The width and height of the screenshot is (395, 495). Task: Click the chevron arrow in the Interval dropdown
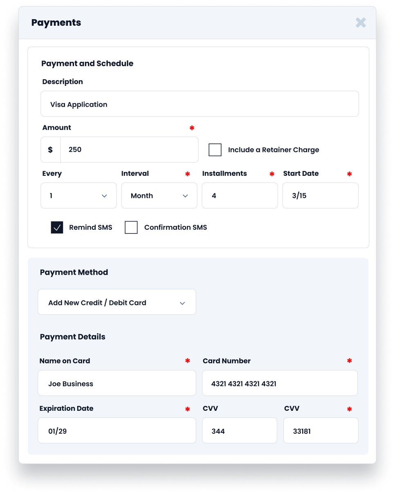(185, 196)
